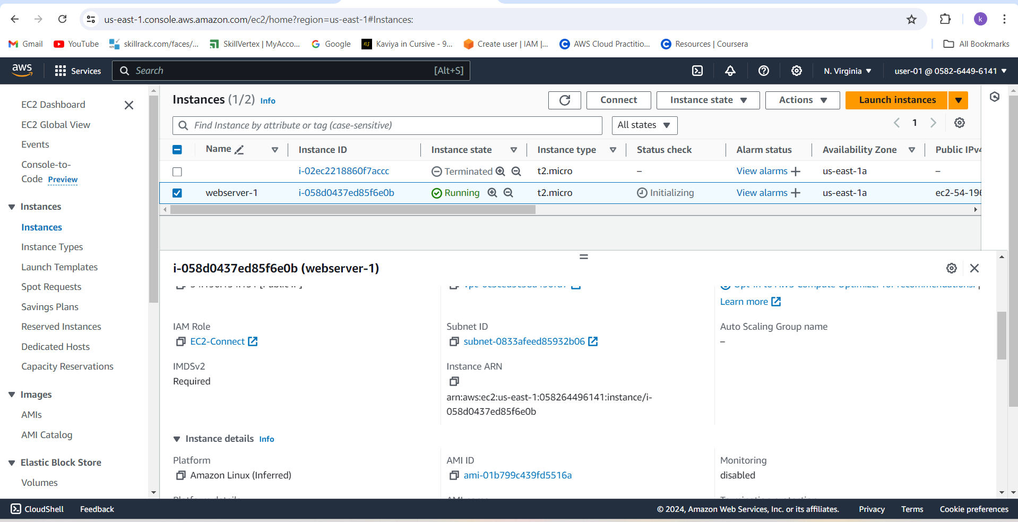Screen dimensions: 1018x522
Task: Edit the Name column pencil icon
Action: point(239,150)
